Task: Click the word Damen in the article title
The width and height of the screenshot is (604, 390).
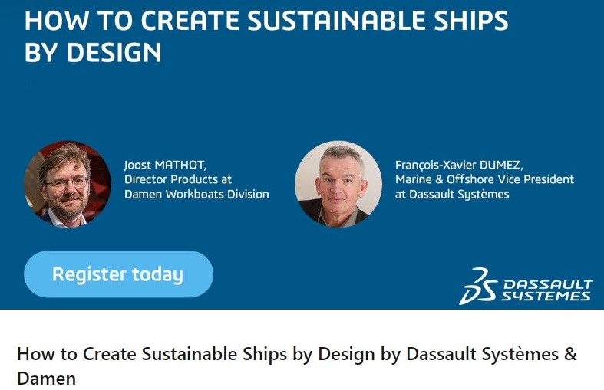Action: [46, 379]
